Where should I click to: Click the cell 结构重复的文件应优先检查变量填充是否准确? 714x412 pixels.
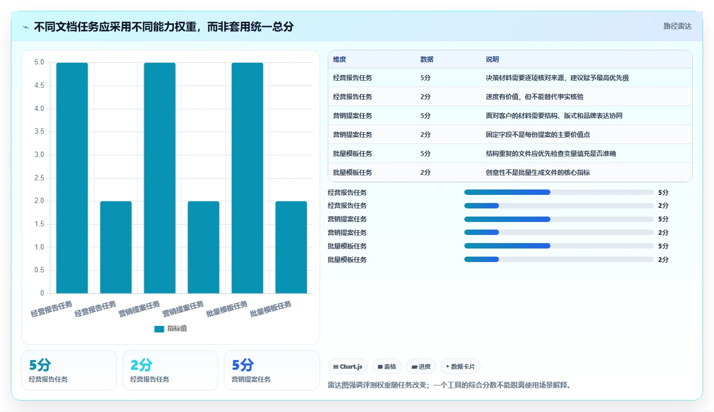click(551, 154)
